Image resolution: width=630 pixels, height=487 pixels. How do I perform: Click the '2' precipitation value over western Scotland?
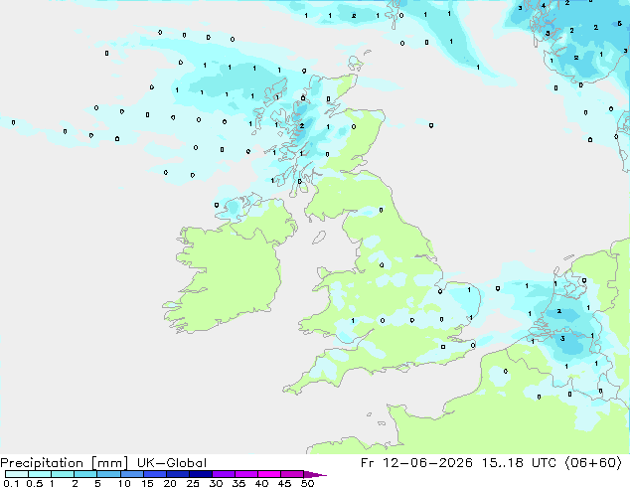click(302, 126)
